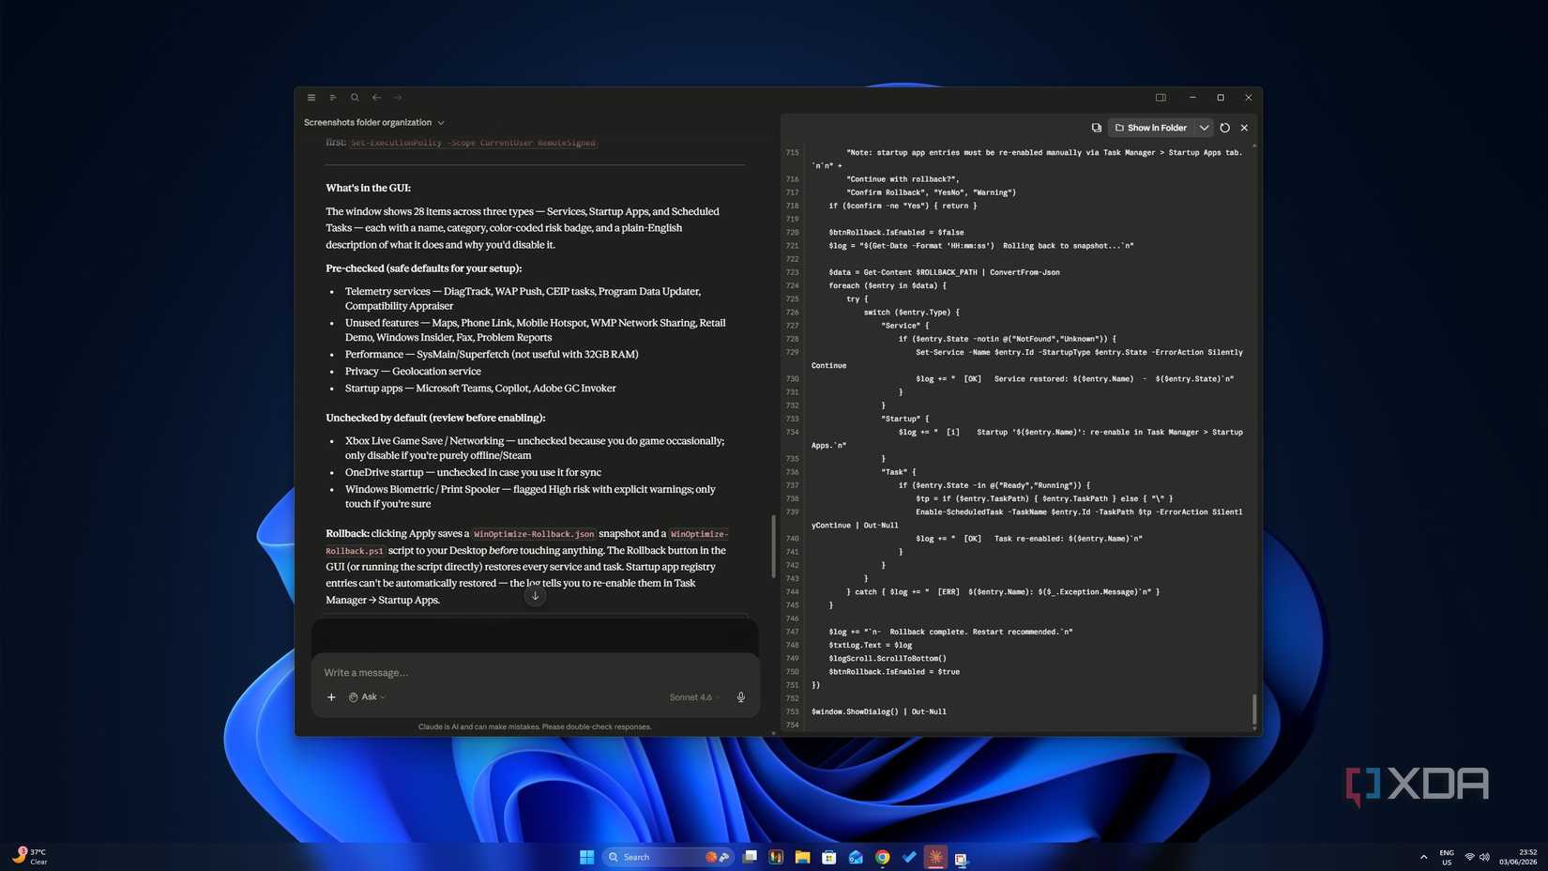Click the WinOptimize-Rollback.json inline code text
Image resolution: width=1548 pixels, height=871 pixels.
(x=534, y=534)
